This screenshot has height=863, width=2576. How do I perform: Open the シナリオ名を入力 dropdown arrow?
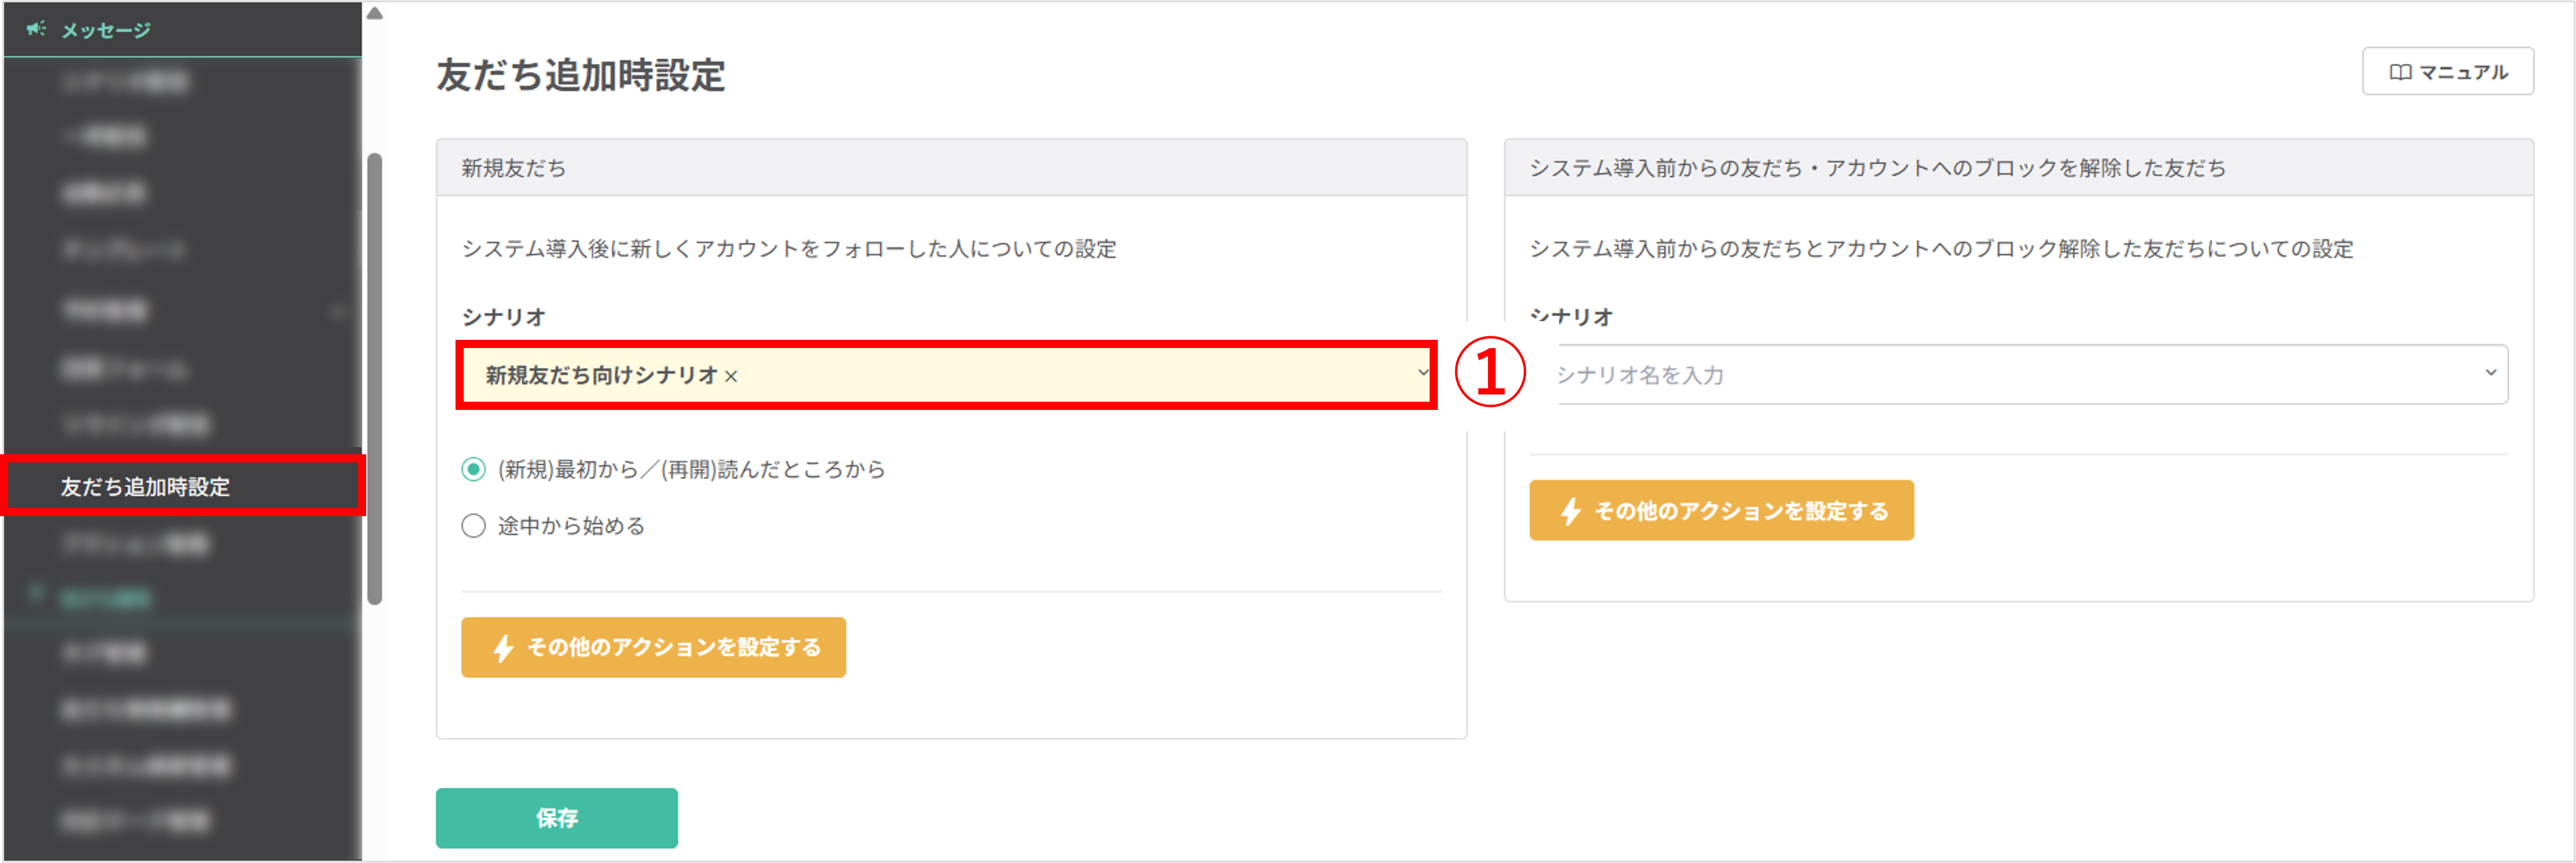point(2490,373)
